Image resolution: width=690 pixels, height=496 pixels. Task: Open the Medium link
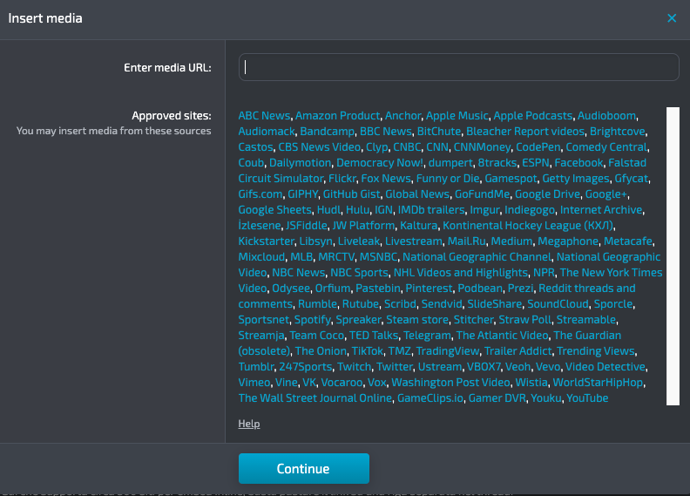pyautogui.click(x=511, y=241)
